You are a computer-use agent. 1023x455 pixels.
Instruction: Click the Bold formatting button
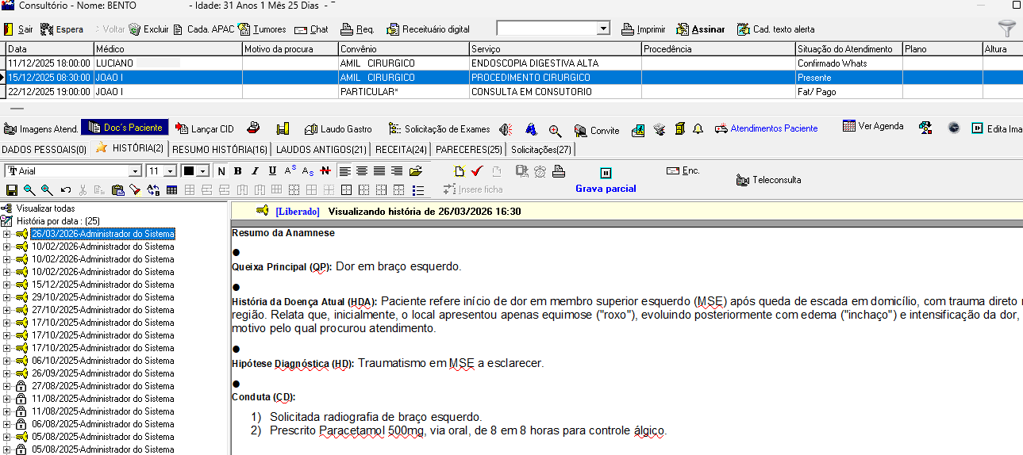pos(237,171)
